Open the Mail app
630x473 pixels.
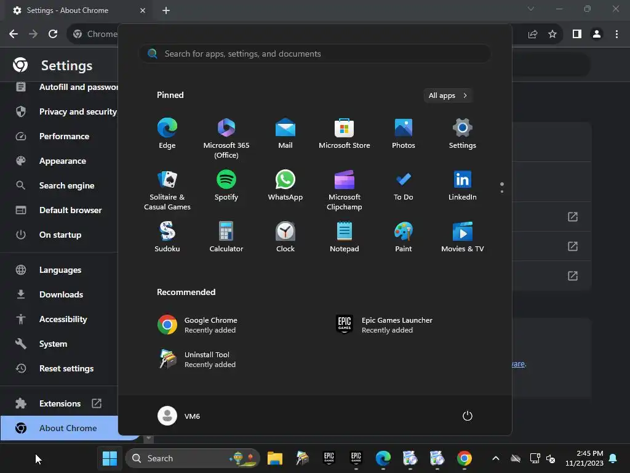(x=285, y=133)
